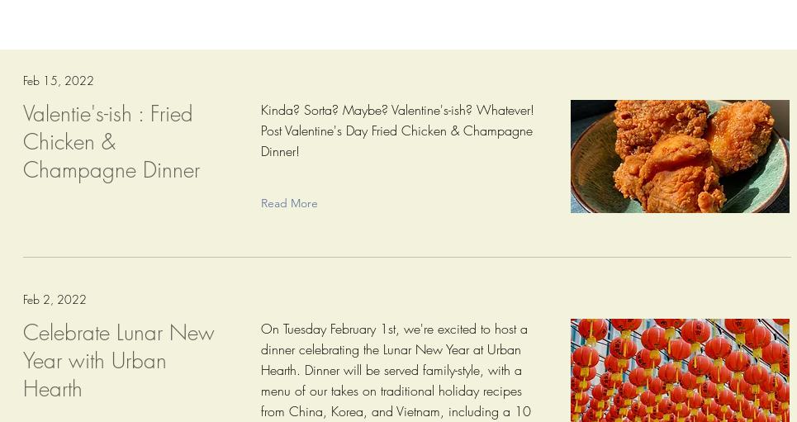
Task: Click 'On Tuesday February 1st' excerpt line
Action: tap(394, 329)
